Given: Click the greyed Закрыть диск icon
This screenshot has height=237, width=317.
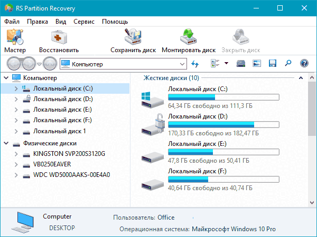Looking at the screenshot, I should coord(240,36).
